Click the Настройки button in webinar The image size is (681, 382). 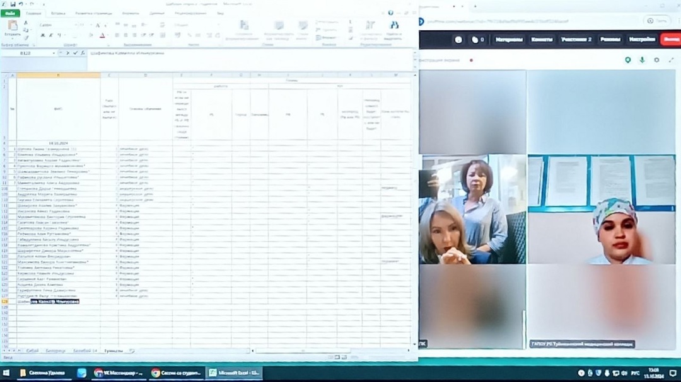[642, 40]
